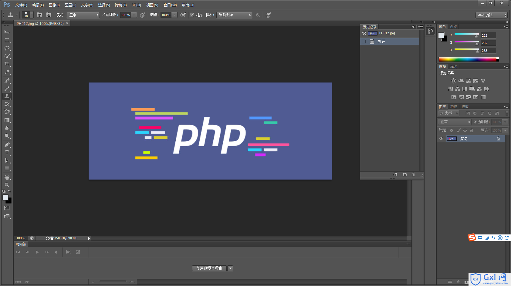Screen dimensions: 511x286
Task: Select the Hand tool
Action: 7,177
